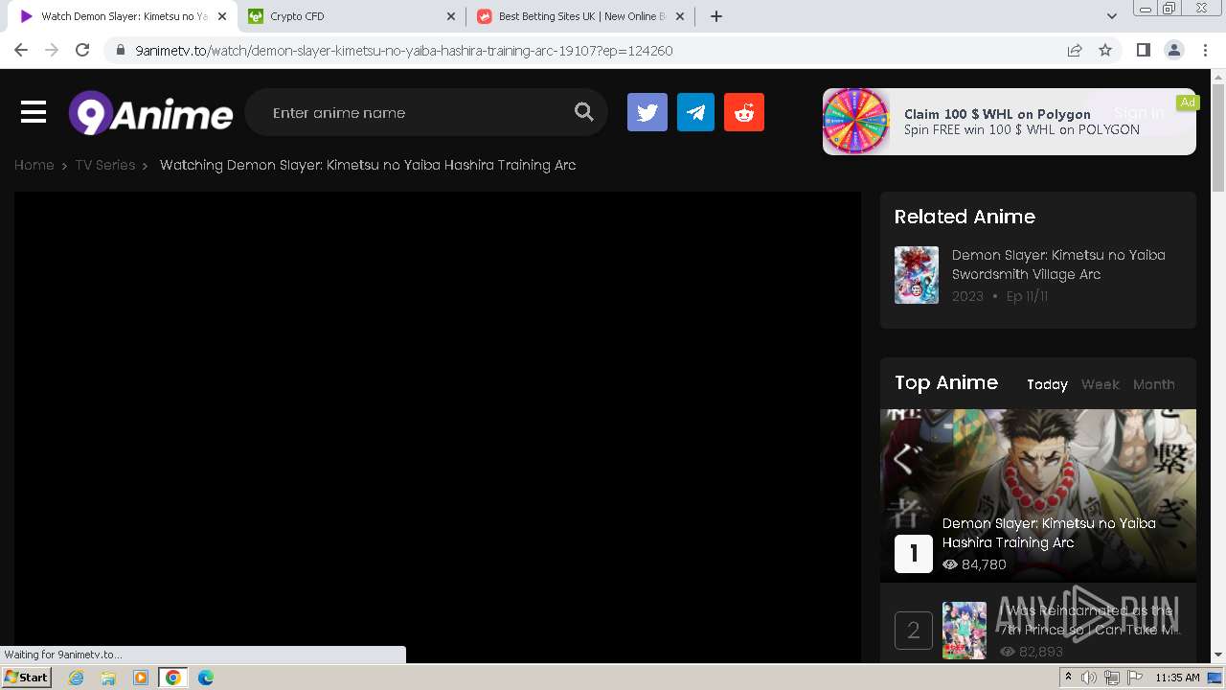
Task: Open Demon Slayer Swordsmith Village Arc link
Action: (1058, 264)
